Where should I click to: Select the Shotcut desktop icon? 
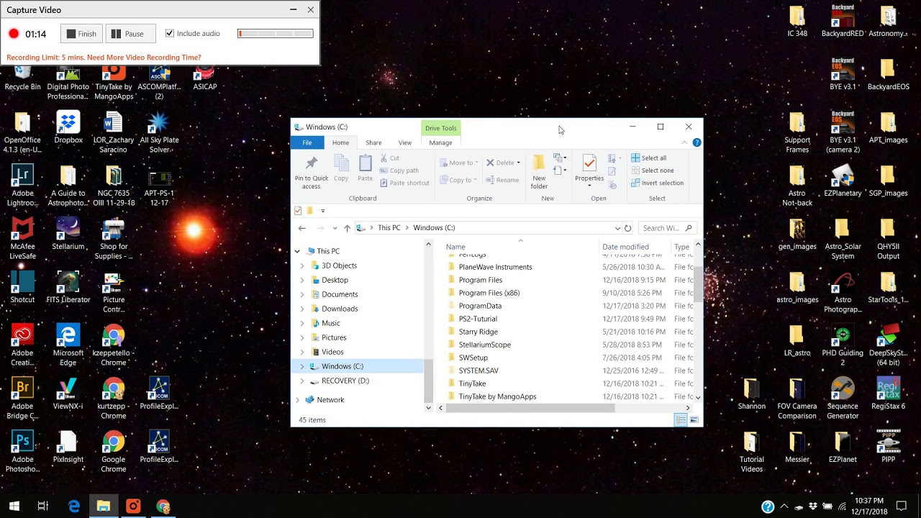pyautogui.click(x=22, y=287)
